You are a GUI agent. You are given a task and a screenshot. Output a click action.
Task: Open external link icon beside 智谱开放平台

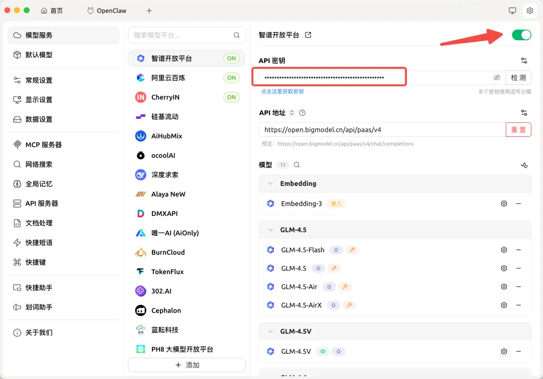point(308,35)
